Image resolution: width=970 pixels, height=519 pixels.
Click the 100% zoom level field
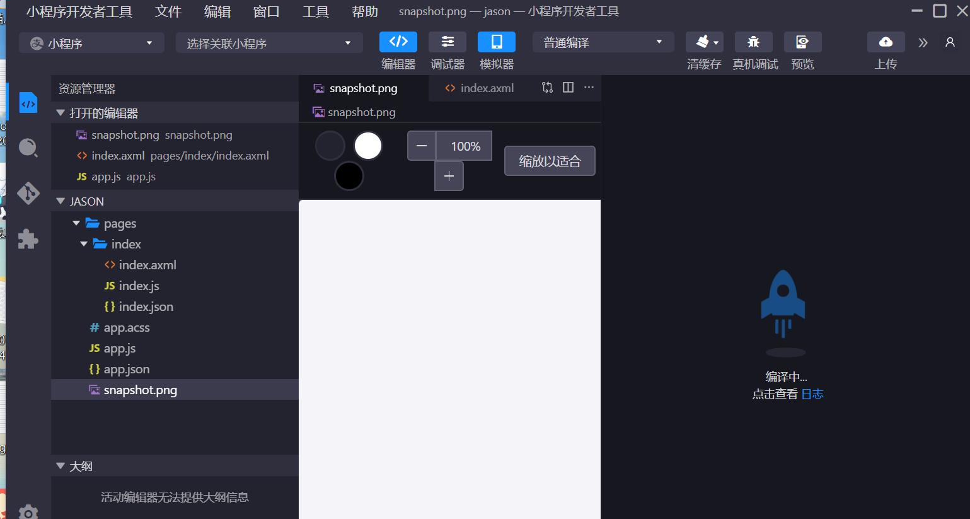click(x=465, y=146)
